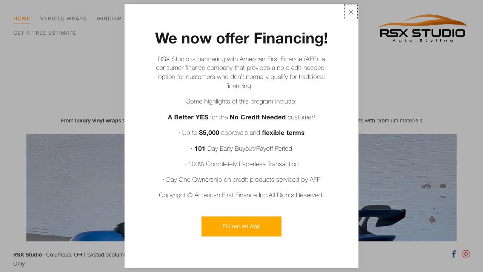Click the "Day Early Buyout/Payoff Period" line
The height and width of the screenshot is (272, 483).
click(249, 148)
